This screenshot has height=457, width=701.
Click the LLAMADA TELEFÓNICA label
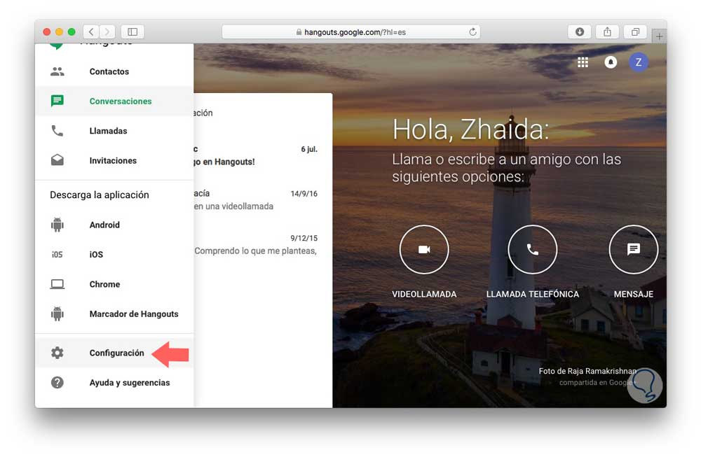[x=533, y=294]
